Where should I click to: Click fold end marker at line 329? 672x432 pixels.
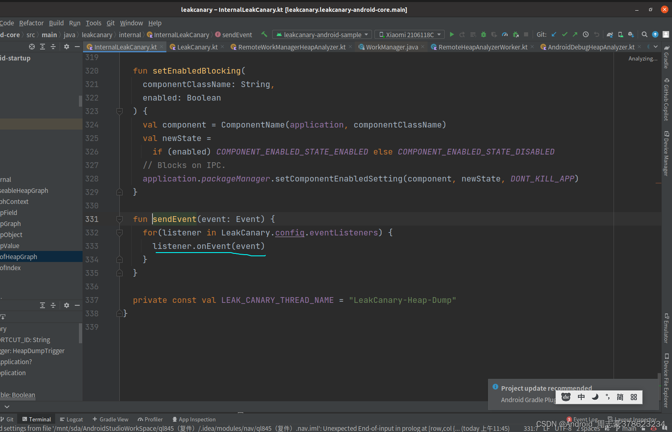point(119,192)
